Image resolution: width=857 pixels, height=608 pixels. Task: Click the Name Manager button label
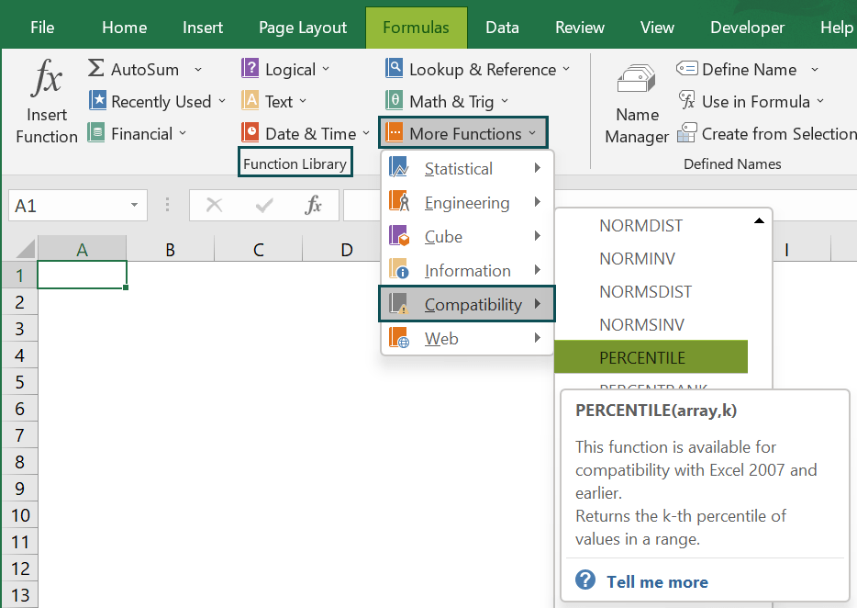[637, 125]
